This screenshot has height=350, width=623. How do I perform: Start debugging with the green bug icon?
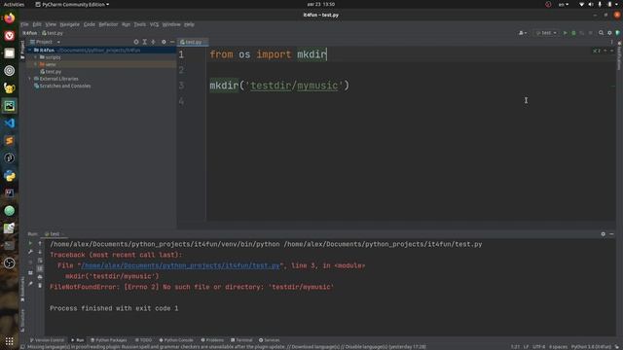(573, 33)
